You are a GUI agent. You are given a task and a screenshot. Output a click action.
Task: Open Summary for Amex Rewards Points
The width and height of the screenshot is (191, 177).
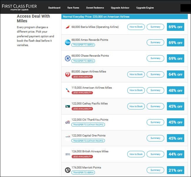155,43
